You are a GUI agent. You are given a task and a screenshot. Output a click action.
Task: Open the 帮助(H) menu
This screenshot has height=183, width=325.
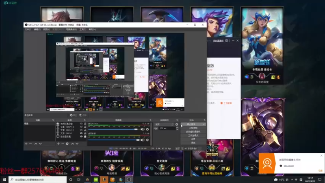click(x=92, y=29)
